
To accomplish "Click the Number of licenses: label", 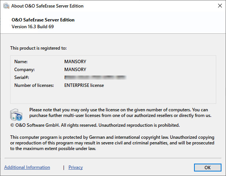I will pyautogui.click(x=34, y=85).
